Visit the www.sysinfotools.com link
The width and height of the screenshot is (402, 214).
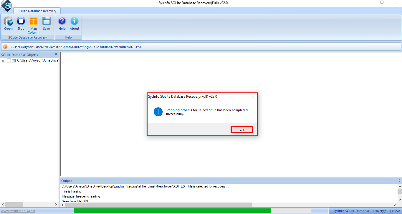(18, 211)
